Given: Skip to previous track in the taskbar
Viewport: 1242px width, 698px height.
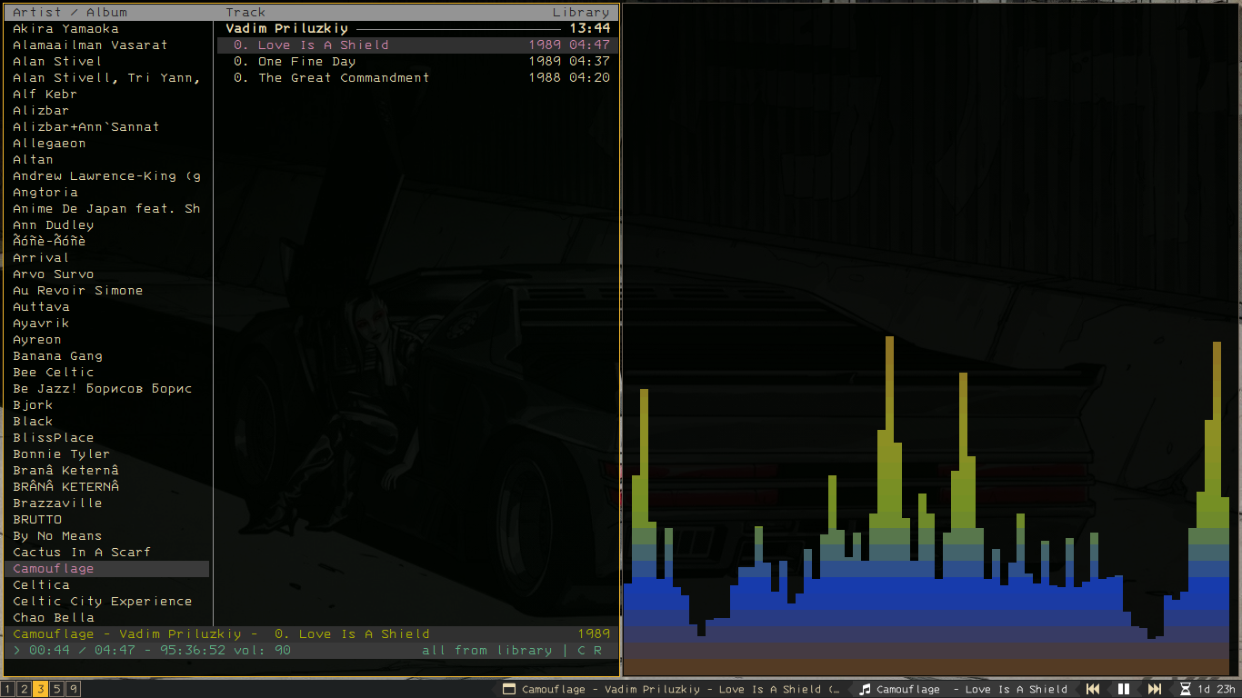Looking at the screenshot, I should 1093,689.
